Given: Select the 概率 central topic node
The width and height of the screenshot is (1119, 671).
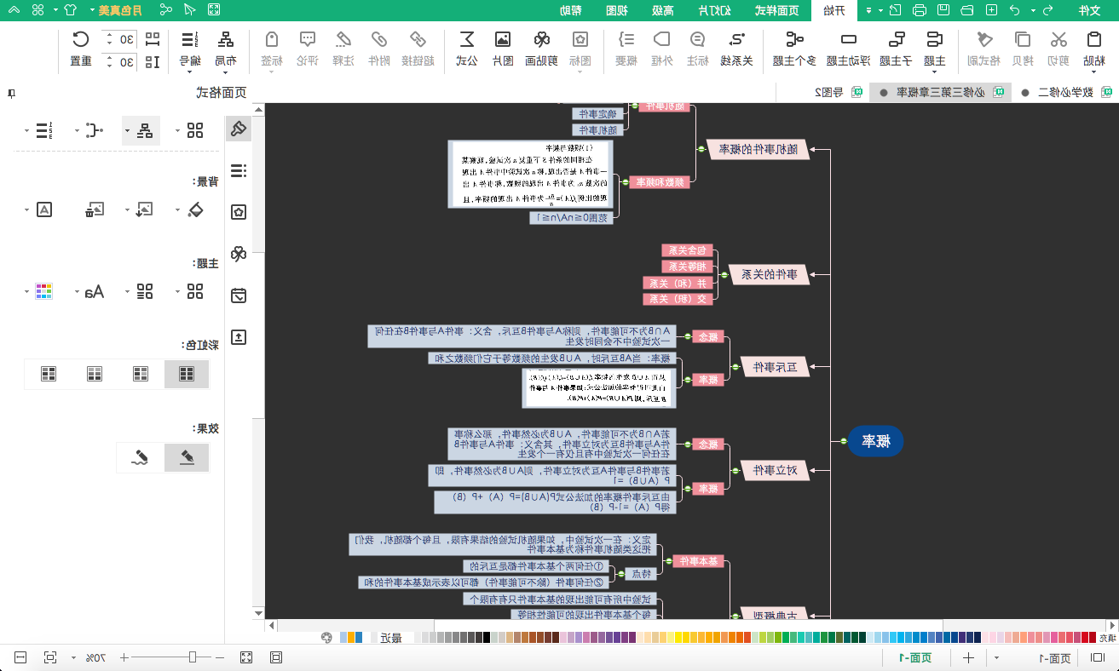Looking at the screenshot, I should [x=875, y=441].
